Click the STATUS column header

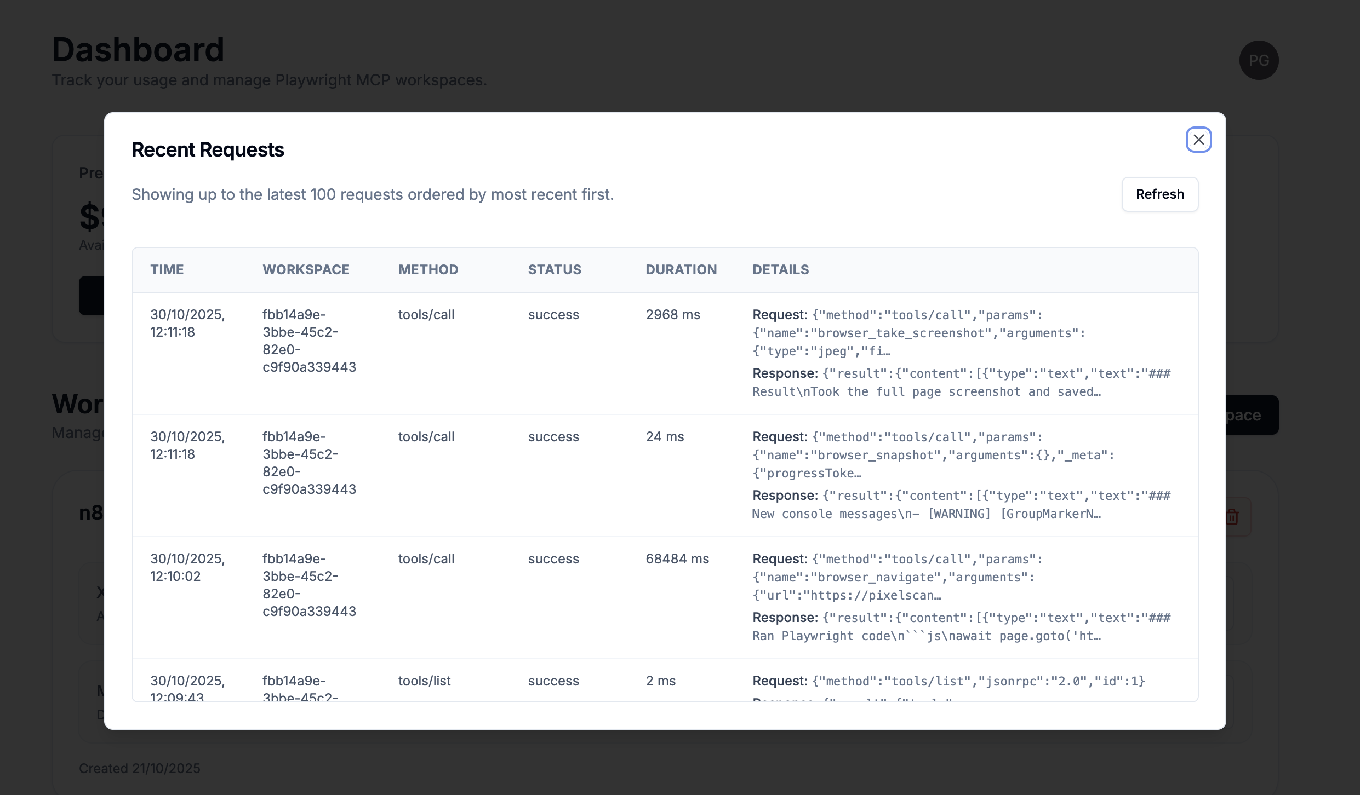coord(555,269)
